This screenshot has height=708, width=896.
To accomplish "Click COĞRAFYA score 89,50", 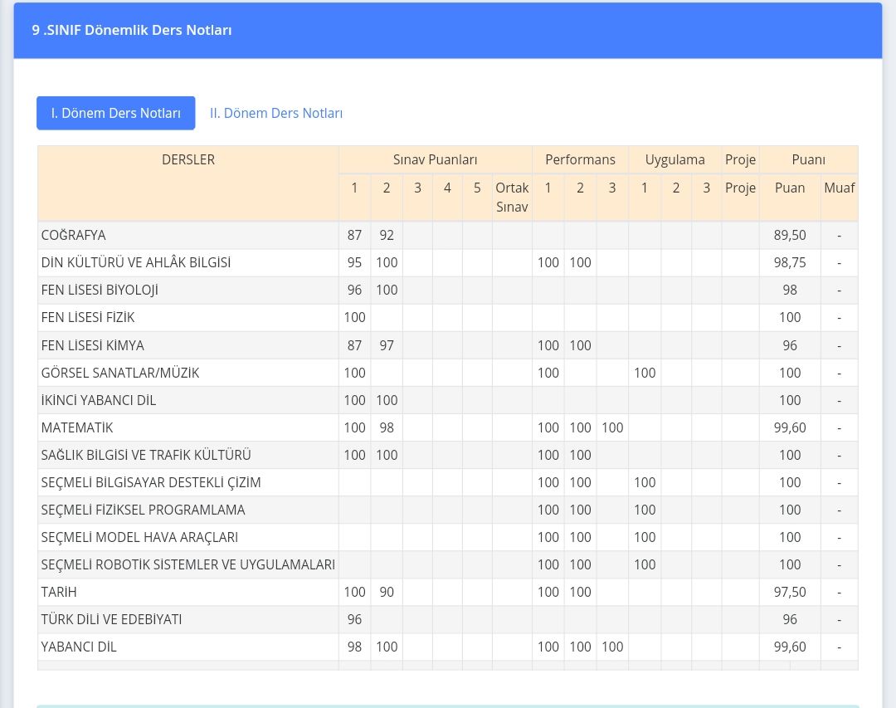I will [x=790, y=235].
